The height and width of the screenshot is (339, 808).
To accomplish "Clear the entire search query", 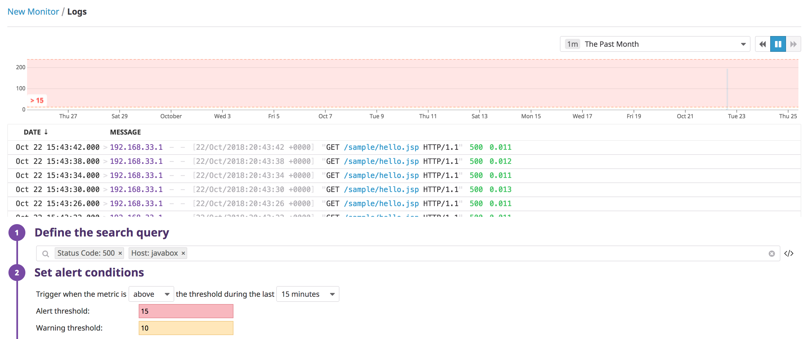I will pyautogui.click(x=772, y=253).
